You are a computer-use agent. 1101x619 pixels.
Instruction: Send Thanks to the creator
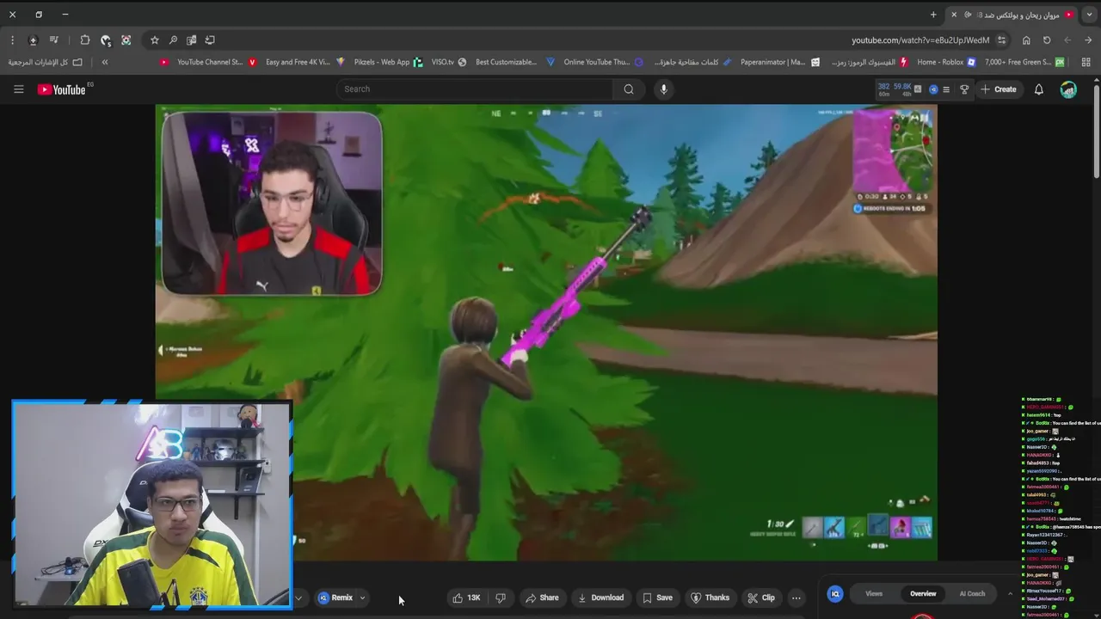710,598
